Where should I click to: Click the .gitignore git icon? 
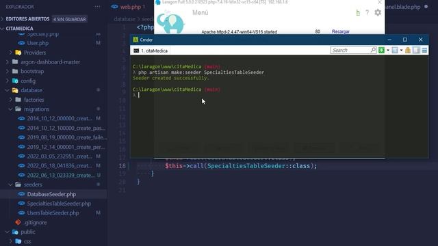click(x=18, y=222)
